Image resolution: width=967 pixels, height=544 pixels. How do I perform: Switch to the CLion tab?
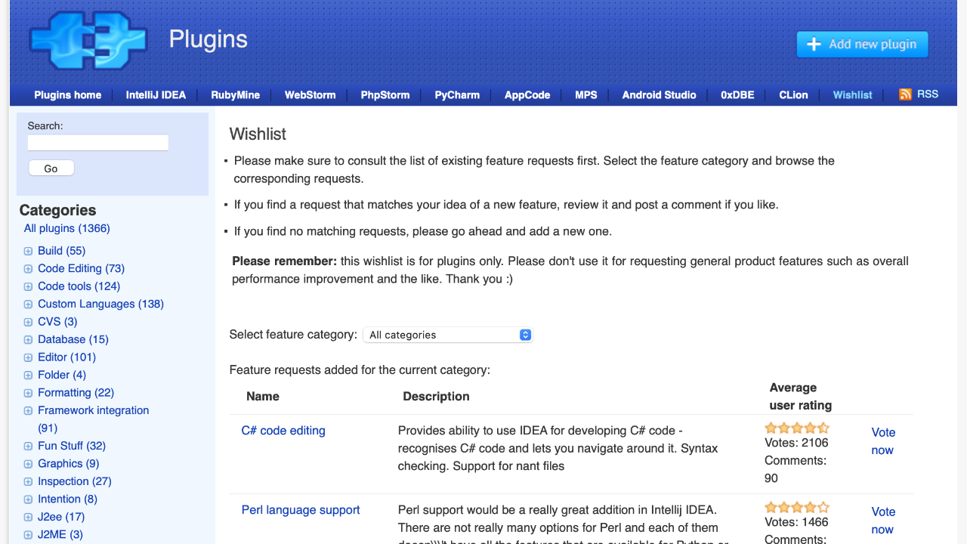pos(793,94)
